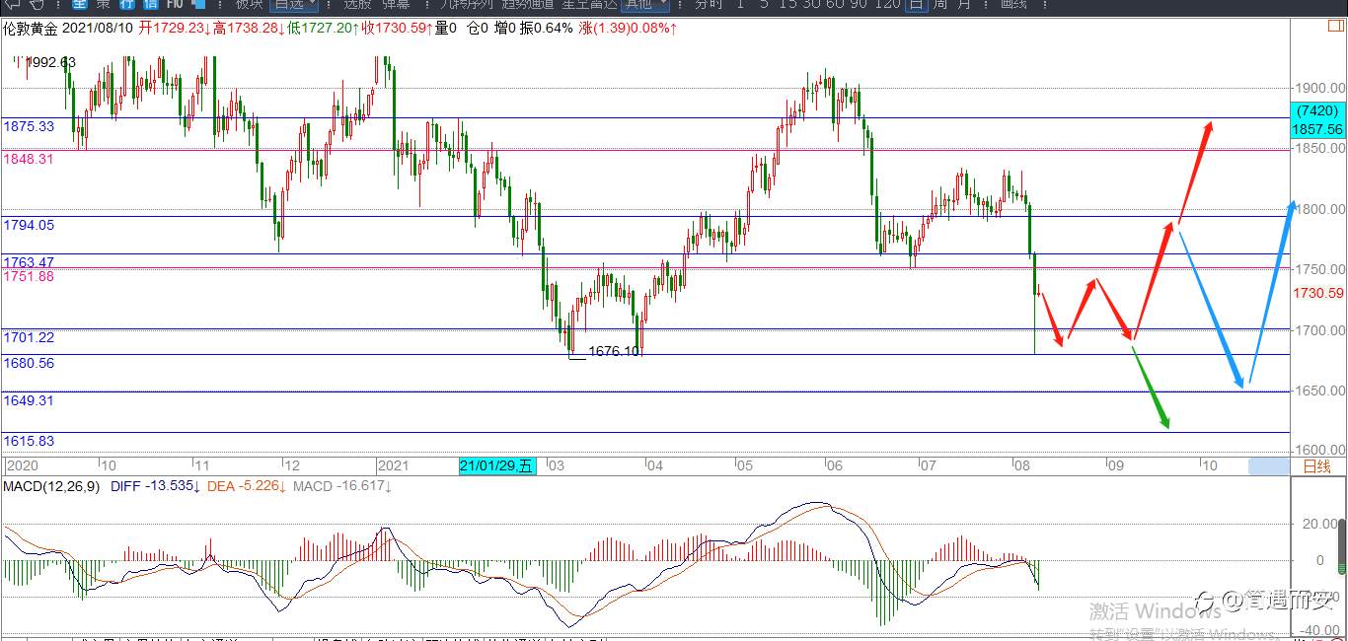This screenshot has width=1348, height=641.
Task: Enable the 九转序列 indicator
Action: point(467,4)
